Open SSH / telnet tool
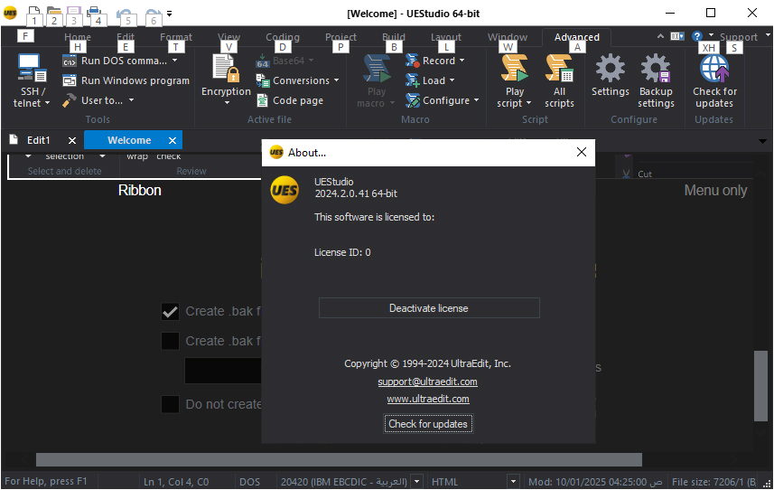The width and height of the screenshot is (774, 490). (x=32, y=80)
